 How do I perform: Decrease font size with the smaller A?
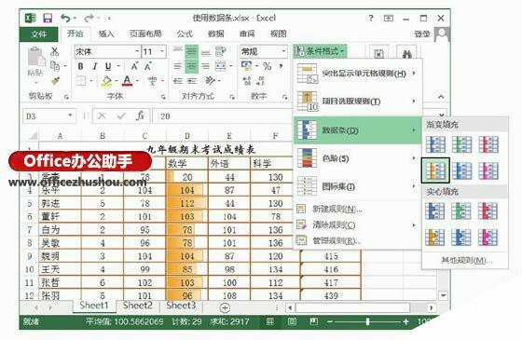pyautogui.click(x=148, y=66)
